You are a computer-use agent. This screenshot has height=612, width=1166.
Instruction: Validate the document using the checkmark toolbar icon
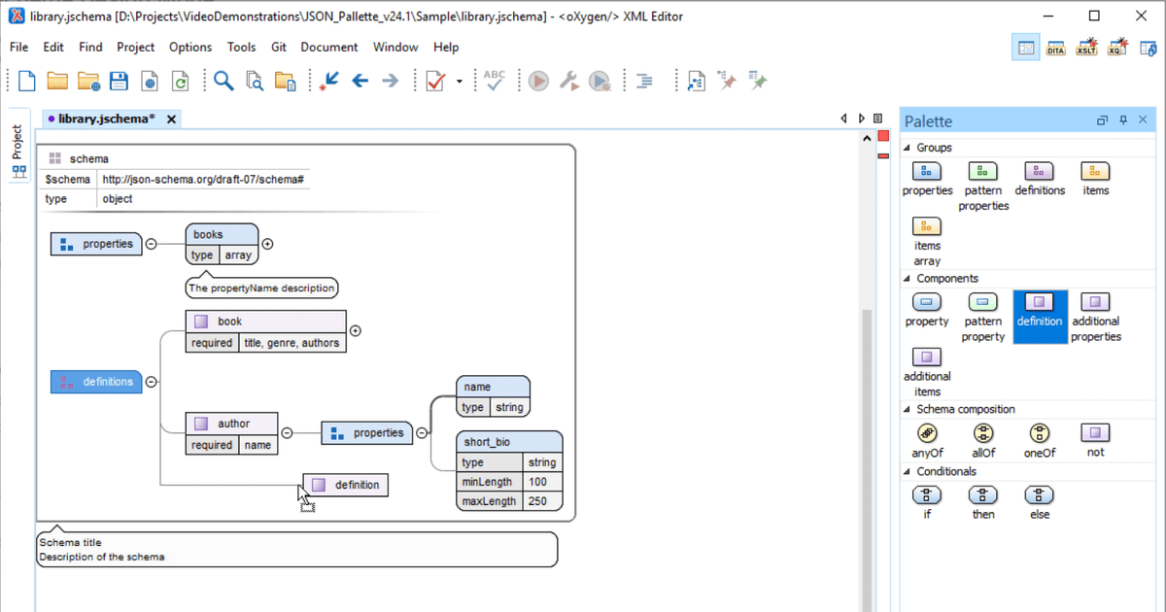433,81
